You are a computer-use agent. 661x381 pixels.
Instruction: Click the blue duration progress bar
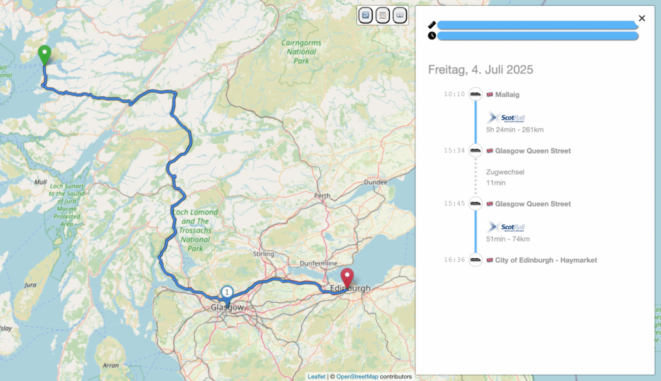pos(537,36)
